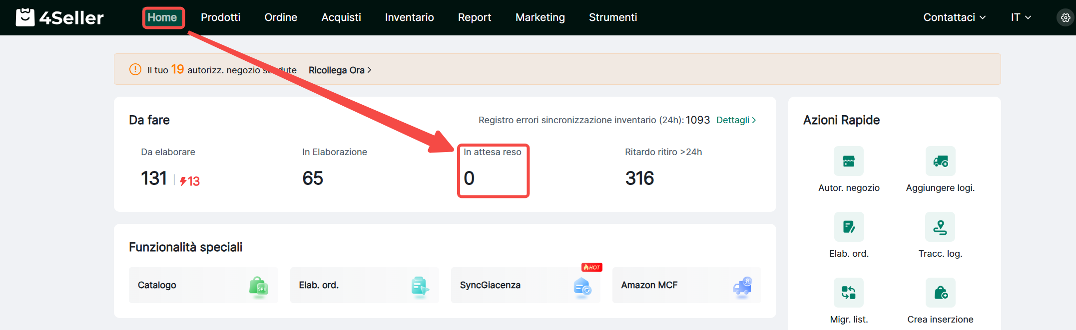Click the Ritardo ritiro >24h count
The image size is (1076, 330).
639,178
